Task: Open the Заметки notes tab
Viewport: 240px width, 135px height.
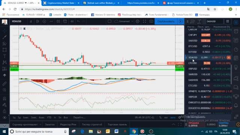Action: (50, 124)
